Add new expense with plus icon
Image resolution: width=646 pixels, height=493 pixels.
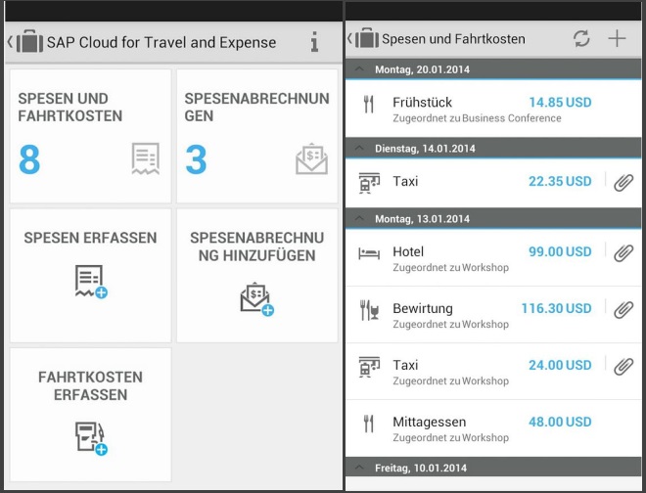(617, 39)
